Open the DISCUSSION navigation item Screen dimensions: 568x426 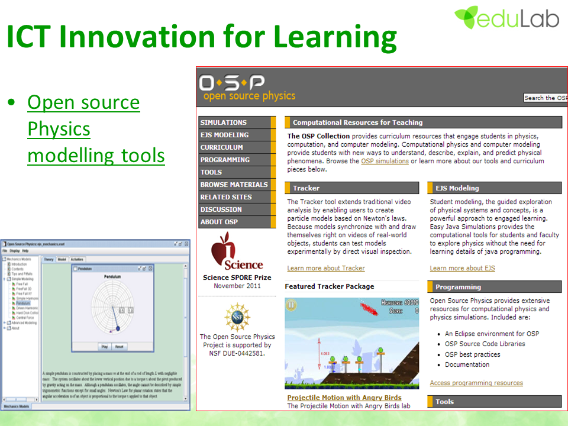(237, 209)
